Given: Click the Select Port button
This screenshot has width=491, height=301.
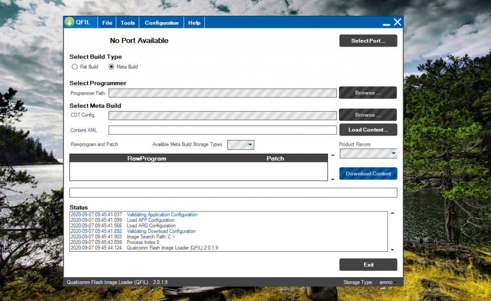Looking at the screenshot, I should pyautogui.click(x=368, y=41).
